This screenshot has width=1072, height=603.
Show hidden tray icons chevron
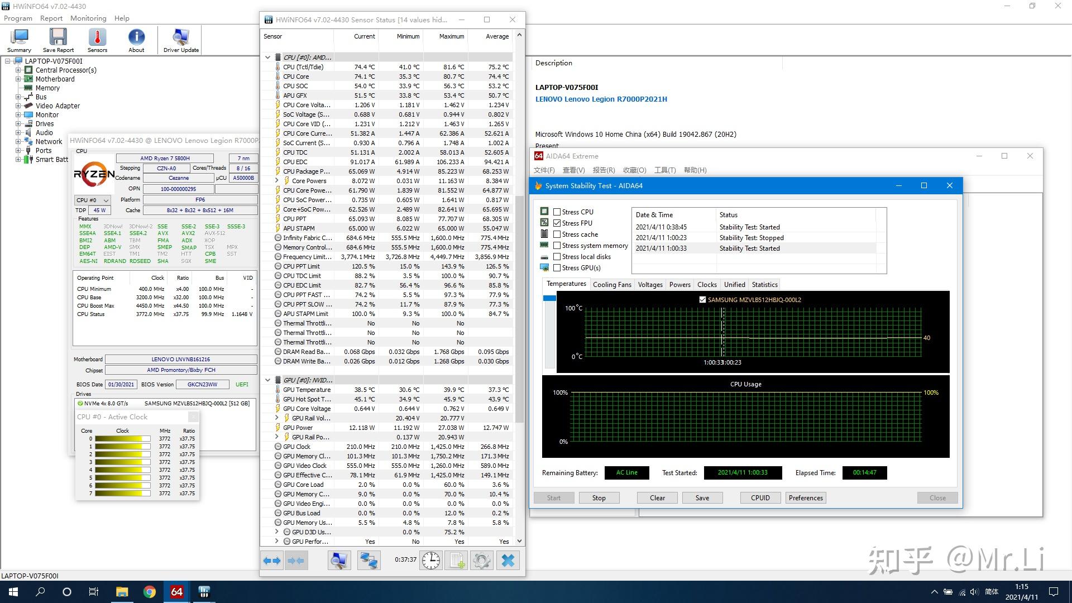(934, 592)
